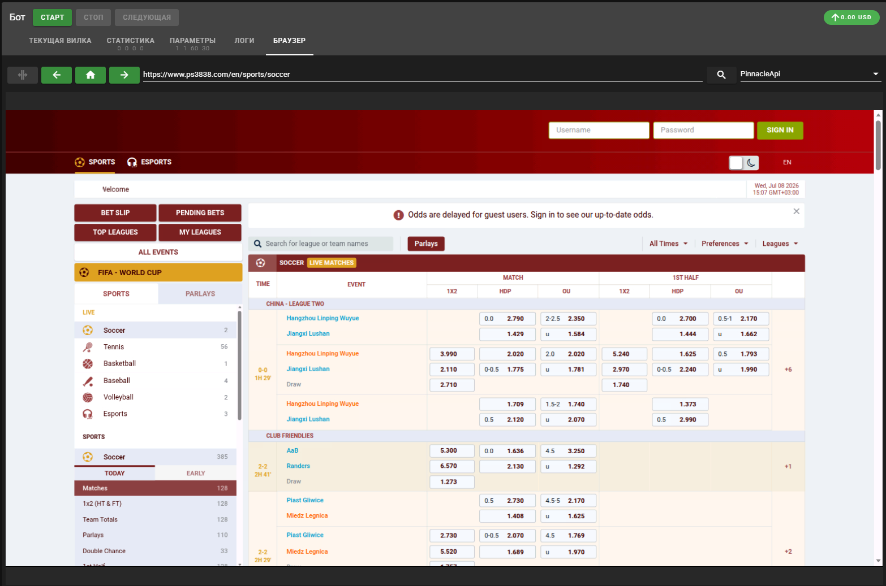Click the green СТАРТ button

point(53,18)
